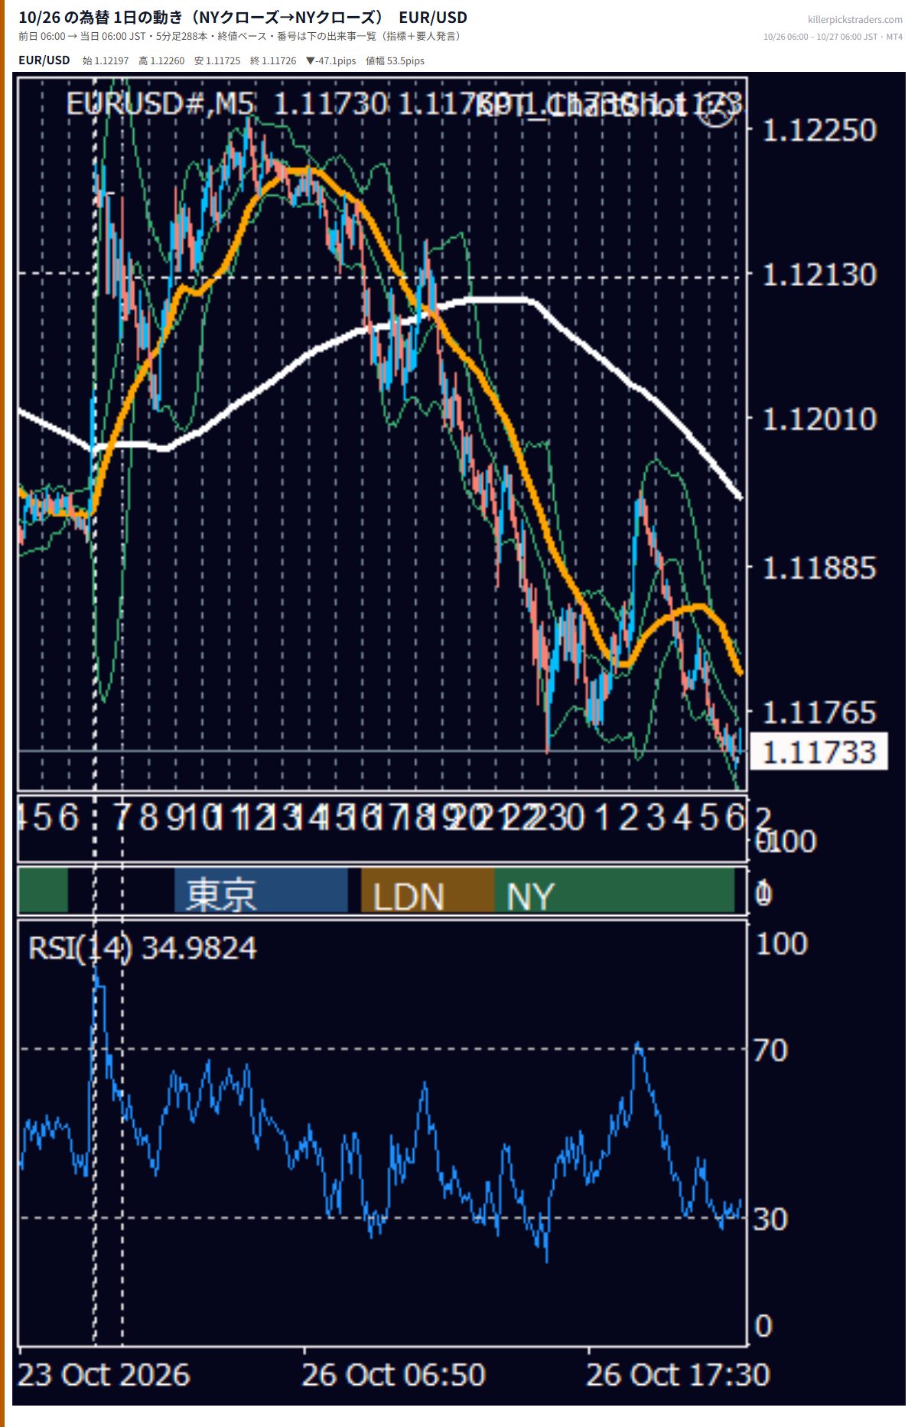918x1427 pixels.
Task: Click the high price '高 1.12260'
Action: tap(161, 61)
